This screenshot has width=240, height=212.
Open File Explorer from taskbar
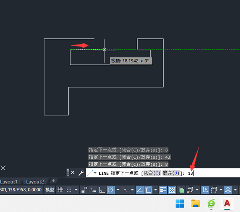pyautogui.click(x=196, y=204)
